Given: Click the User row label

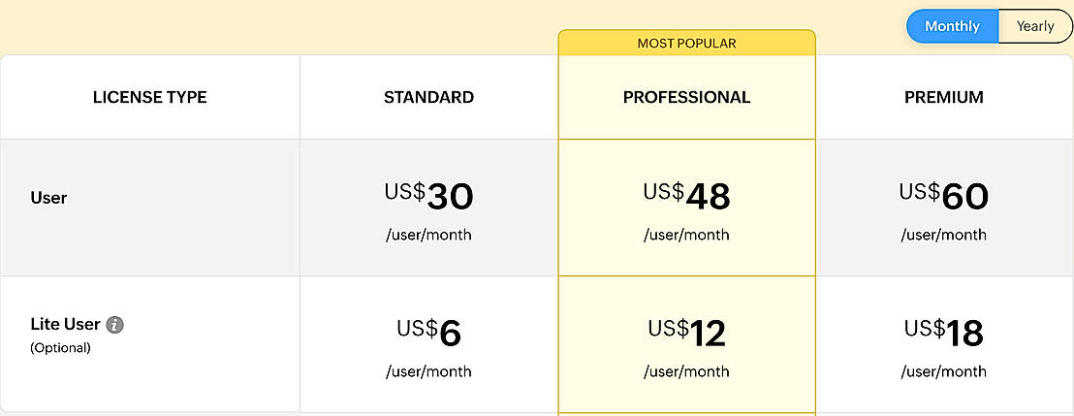Looking at the screenshot, I should (48, 198).
